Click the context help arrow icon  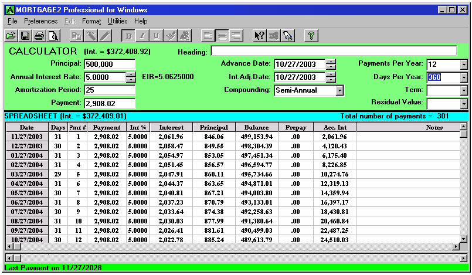click(259, 35)
